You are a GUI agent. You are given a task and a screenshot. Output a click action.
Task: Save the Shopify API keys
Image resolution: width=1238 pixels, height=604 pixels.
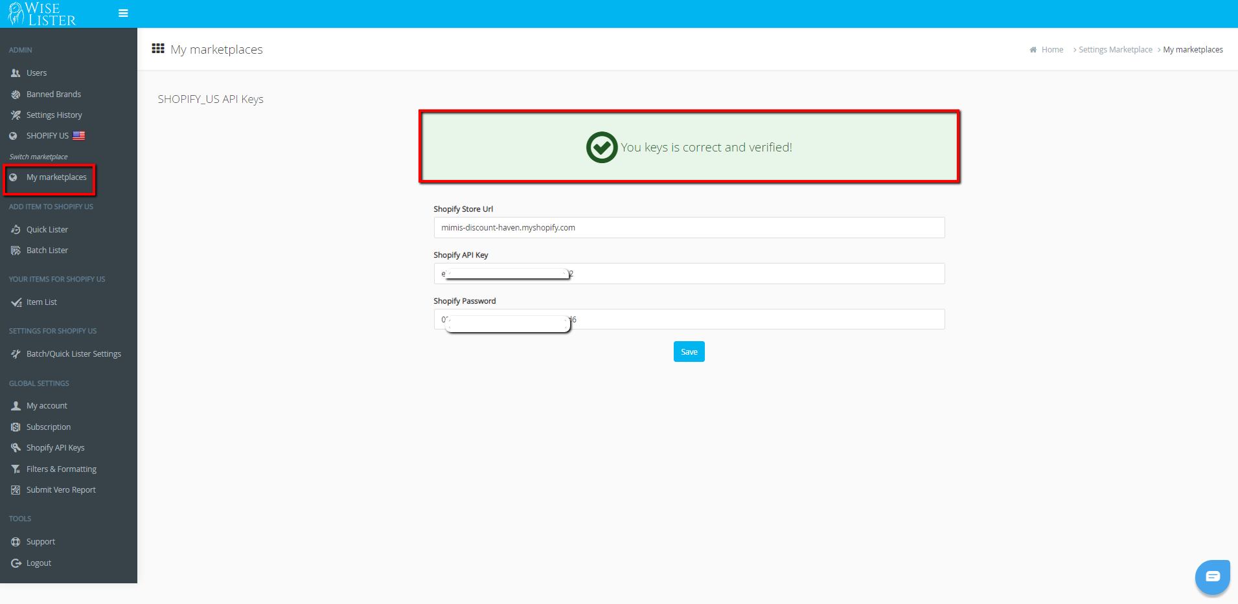click(x=689, y=352)
